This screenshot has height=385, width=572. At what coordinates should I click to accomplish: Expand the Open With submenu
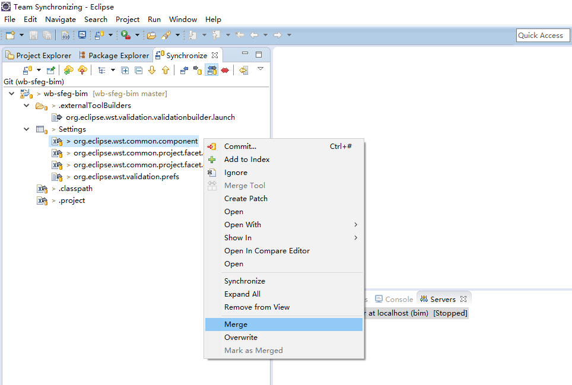[x=284, y=225]
